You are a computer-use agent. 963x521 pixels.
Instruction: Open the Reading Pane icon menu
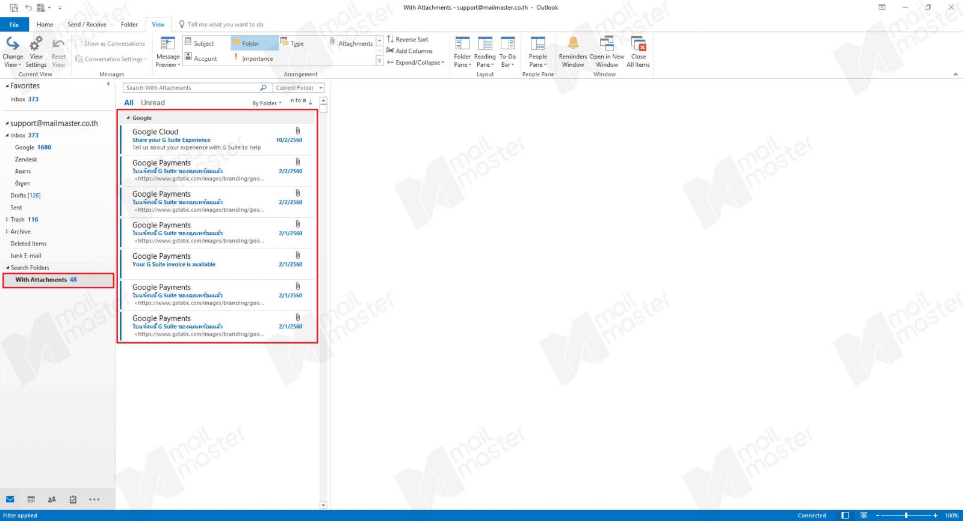(485, 44)
